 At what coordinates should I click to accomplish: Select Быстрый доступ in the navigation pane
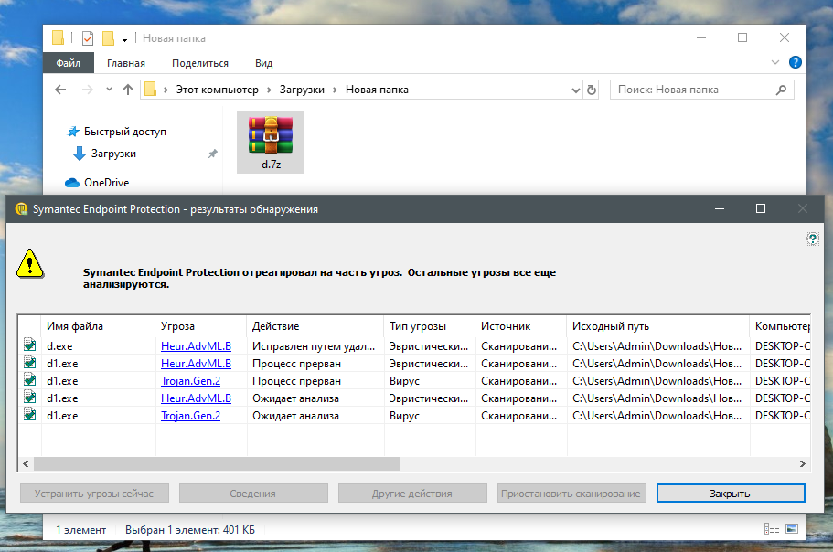(x=125, y=132)
